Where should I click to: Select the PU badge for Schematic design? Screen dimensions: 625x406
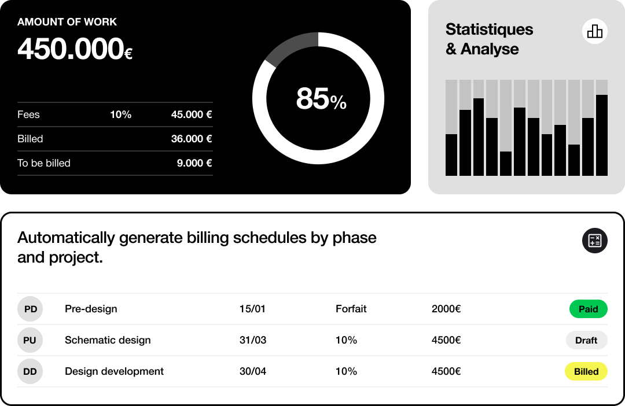(x=30, y=340)
